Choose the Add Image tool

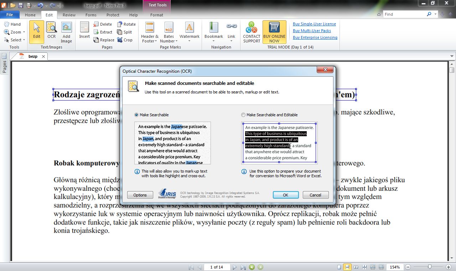(66, 32)
